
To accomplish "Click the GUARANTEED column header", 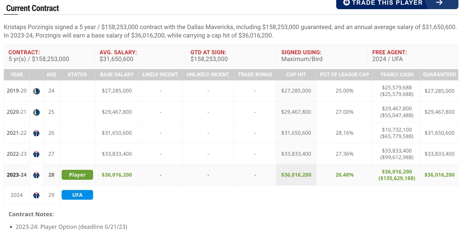I will pos(440,75).
